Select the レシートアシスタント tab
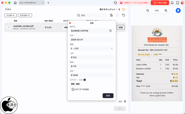The image size is (185, 114). (x=32, y=3)
